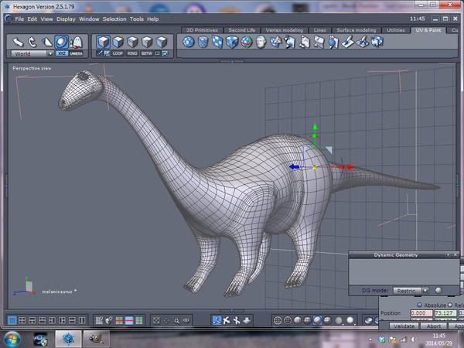Click the red X-axis arrow of the gizmo

point(349,166)
